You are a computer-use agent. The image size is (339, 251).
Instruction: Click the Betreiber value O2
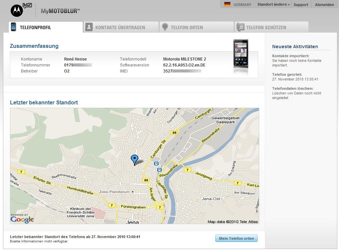pos(67,71)
